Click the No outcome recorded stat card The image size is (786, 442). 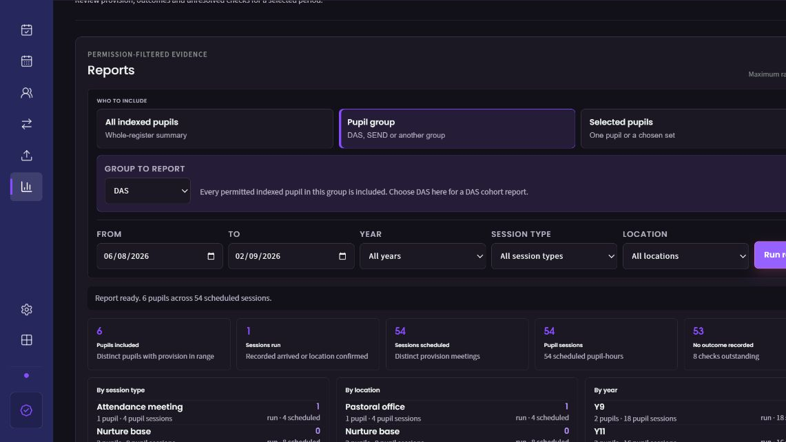coord(736,344)
